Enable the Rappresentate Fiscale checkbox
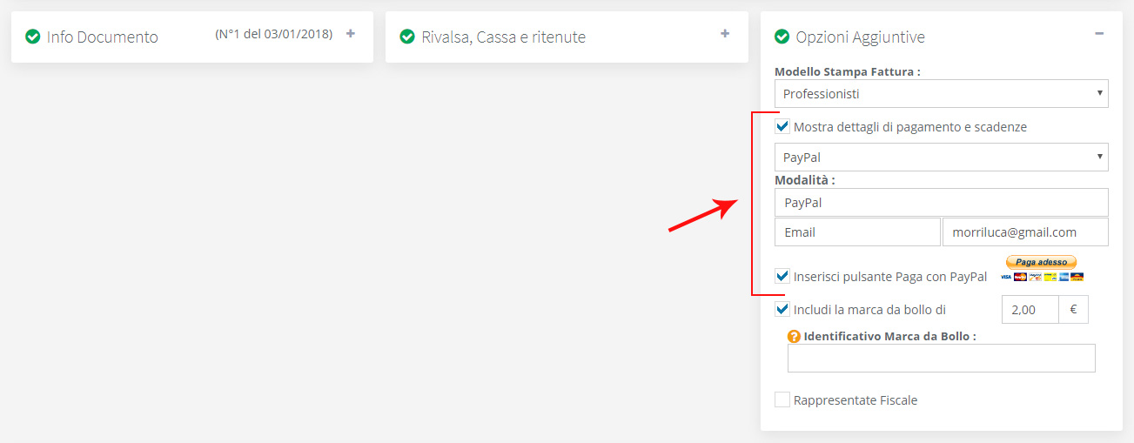Screen dimensions: 1134x443 (782, 400)
